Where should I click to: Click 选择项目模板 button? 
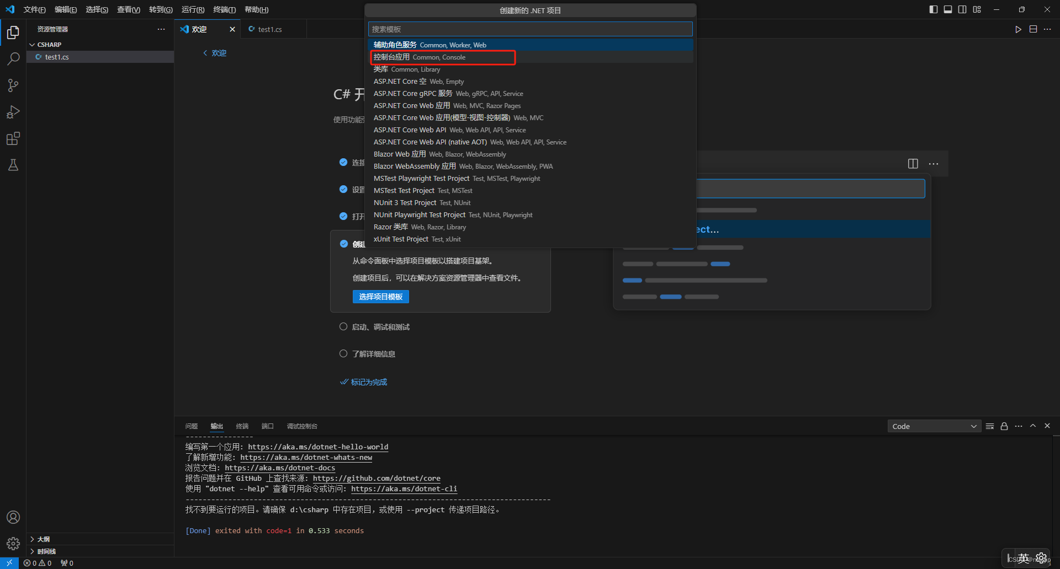[381, 297]
